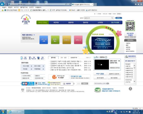The width and height of the screenshot is (143, 114).
Task: Click the Windows Start orb
Action: pos(3,112)
